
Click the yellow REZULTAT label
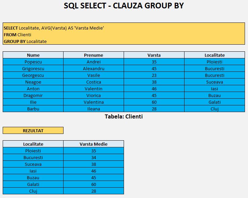(33, 131)
